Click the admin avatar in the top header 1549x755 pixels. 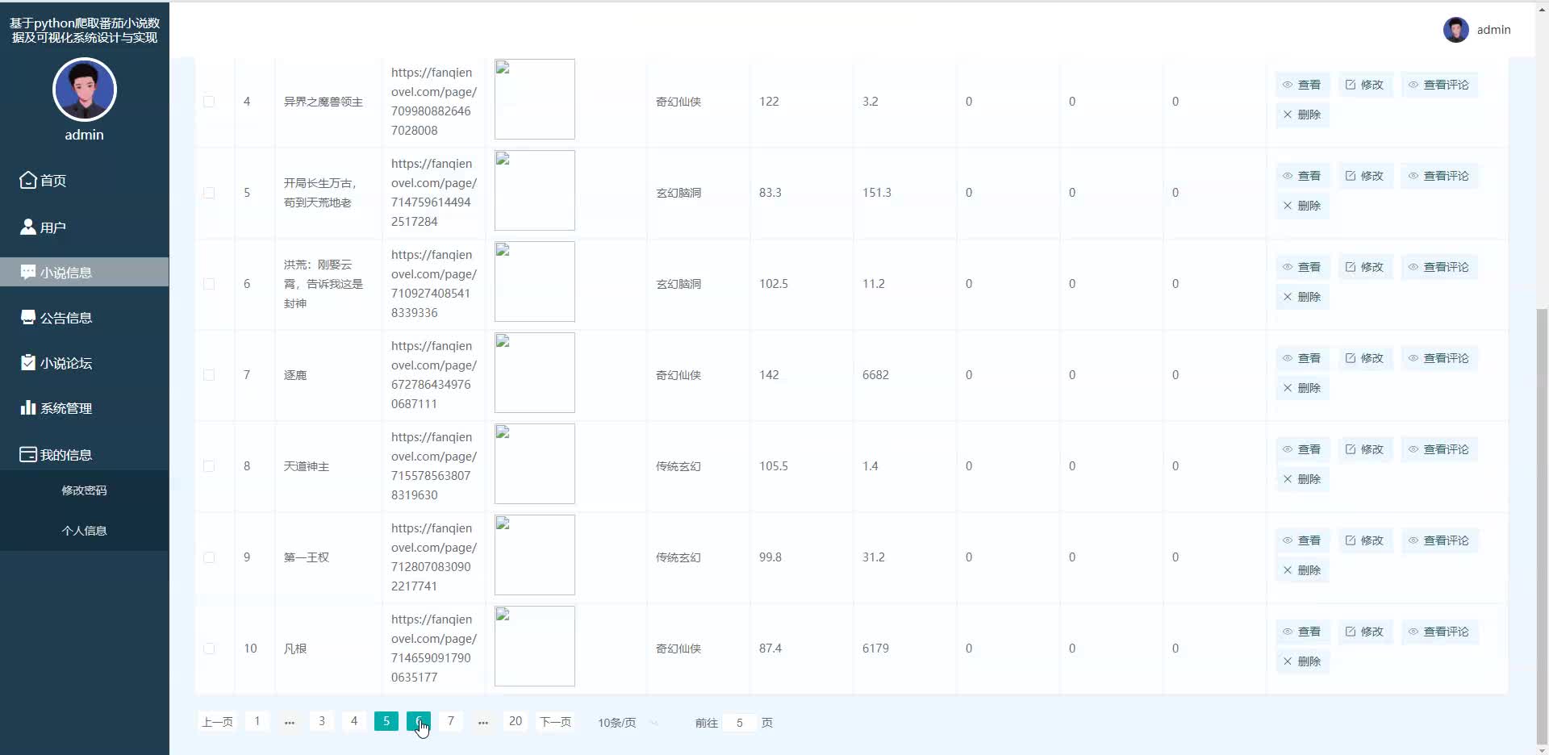point(1455,30)
